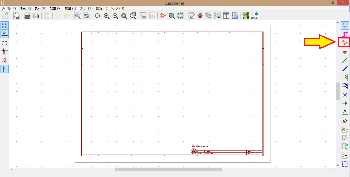Select the arrow pointer tool

pyautogui.click(x=345, y=25)
